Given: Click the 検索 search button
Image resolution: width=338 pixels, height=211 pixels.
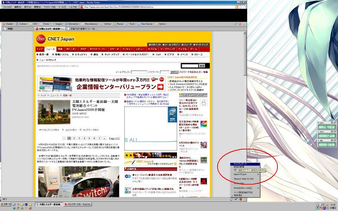Looking at the screenshot, I should tap(202, 66).
